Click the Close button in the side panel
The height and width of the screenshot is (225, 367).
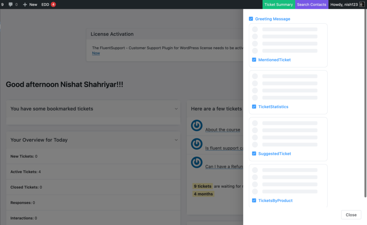(x=351, y=215)
